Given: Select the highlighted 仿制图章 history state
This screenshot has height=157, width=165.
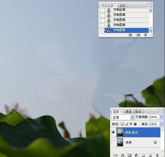Looking at the screenshot, I should (x=126, y=30).
